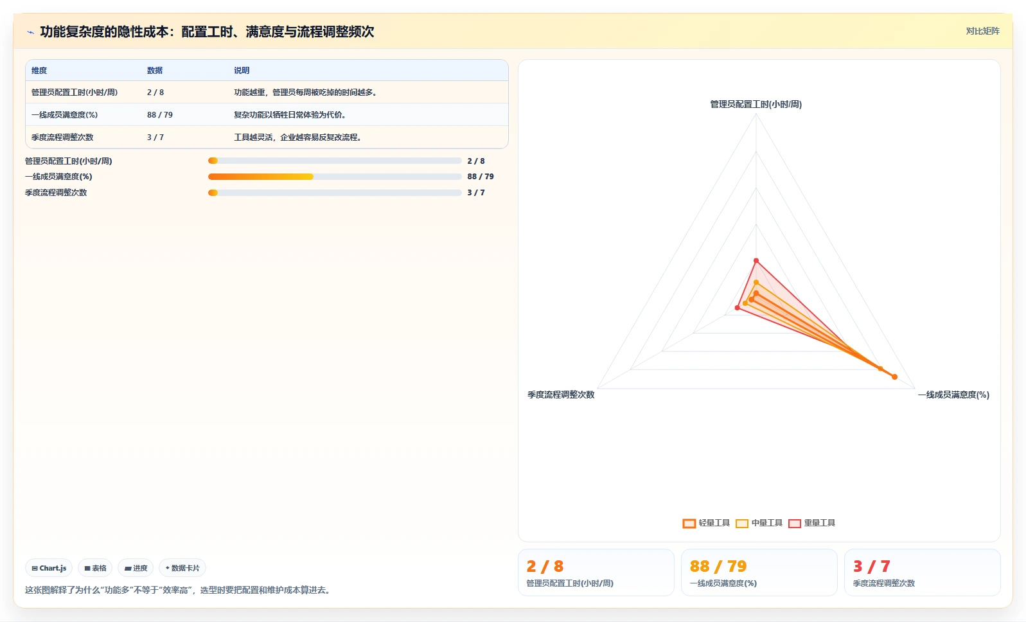1026x622 pixels.
Task: Click radar axis label 管理员配置工时(小时/周)
Action: [x=756, y=104]
